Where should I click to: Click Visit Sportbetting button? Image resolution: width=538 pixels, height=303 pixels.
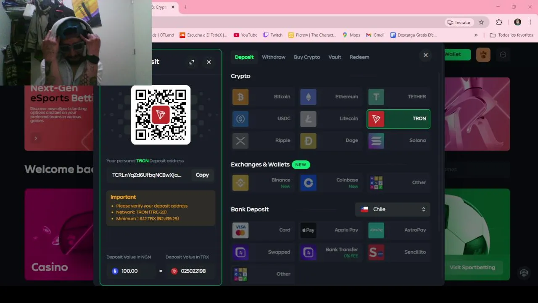click(472, 267)
